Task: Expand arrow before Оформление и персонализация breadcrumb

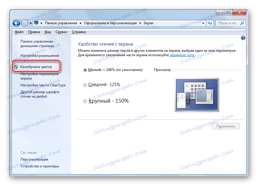Action: tap(81, 23)
